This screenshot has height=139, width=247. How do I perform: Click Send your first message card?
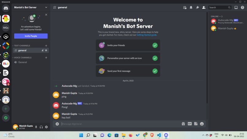pos(128,71)
